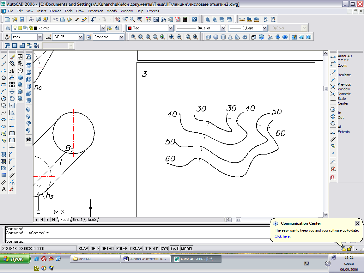The height and width of the screenshot is (273, 364).
Task: Open the linetype ByLayer dropdown
Action: (x=223, y=28)
